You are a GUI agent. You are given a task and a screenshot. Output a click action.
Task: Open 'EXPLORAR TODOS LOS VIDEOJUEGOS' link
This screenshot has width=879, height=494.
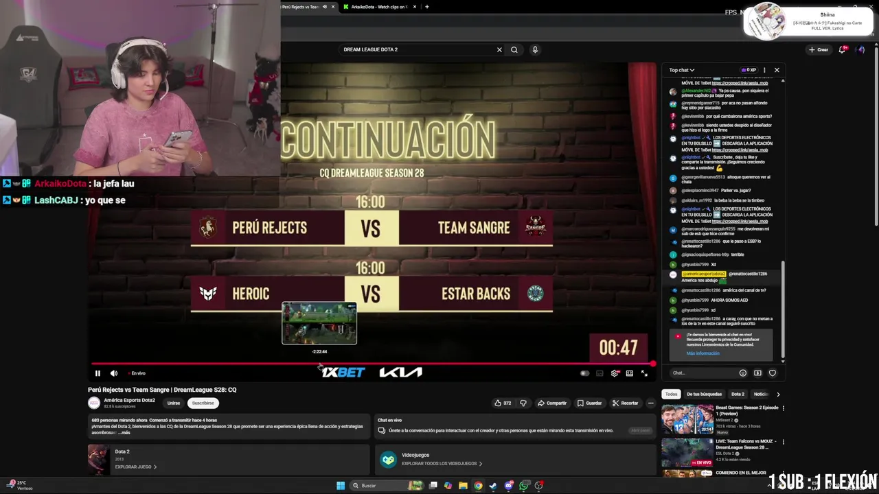[442, 463]
